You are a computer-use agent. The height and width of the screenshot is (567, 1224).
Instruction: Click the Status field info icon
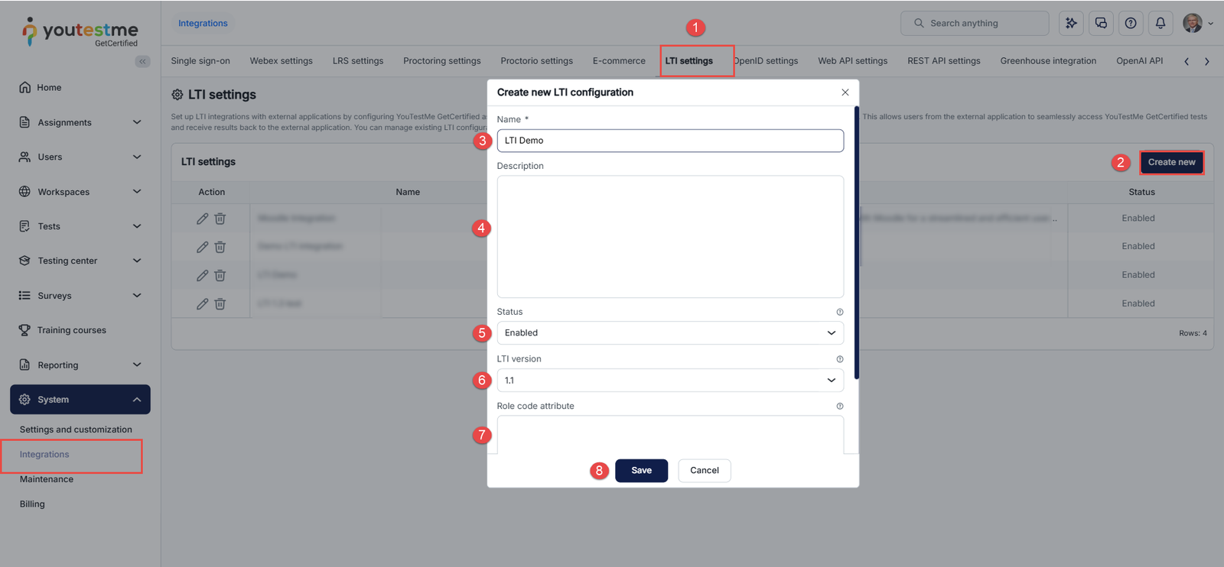(839, 312)
